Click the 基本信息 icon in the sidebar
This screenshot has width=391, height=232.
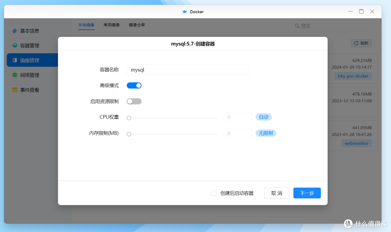15,31
